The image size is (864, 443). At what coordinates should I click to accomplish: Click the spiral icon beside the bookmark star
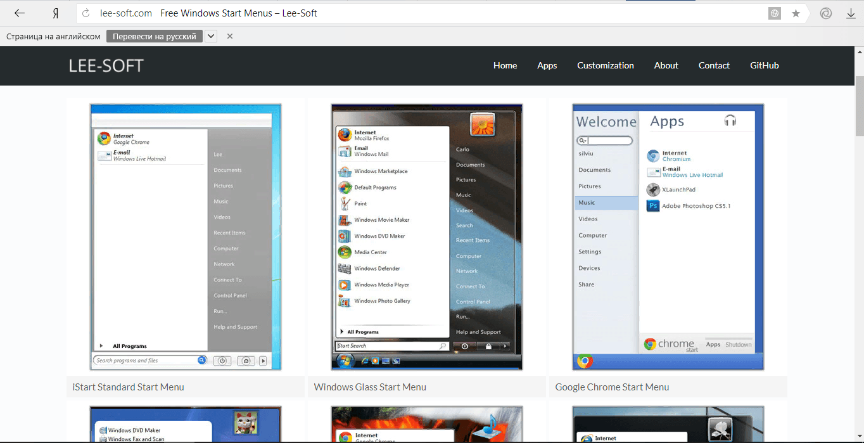[826, 13]
